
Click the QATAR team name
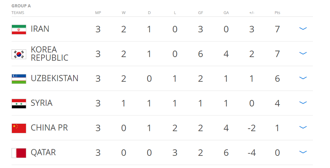tap(43, 153)
